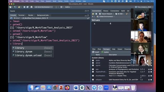Switch to the Connections tab
Viewport: 164px width, 92px height.
pos(115,11)
